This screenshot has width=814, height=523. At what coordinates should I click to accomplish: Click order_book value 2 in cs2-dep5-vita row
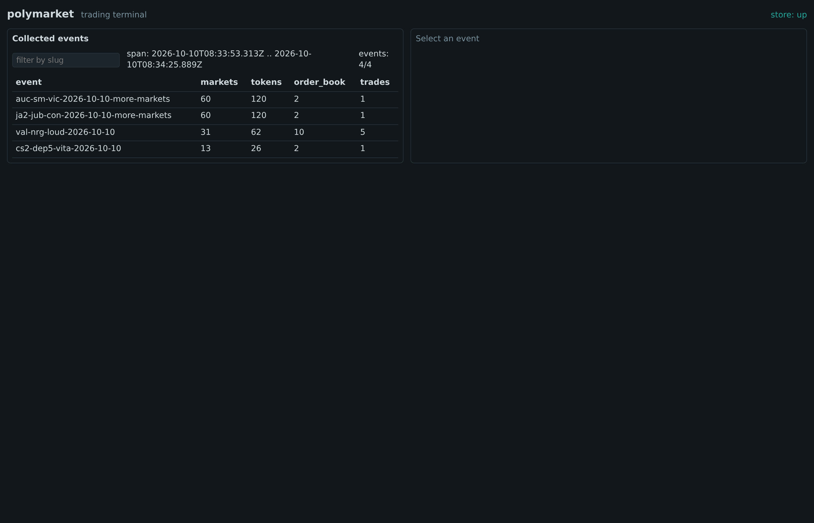pyautogui.click(x=296, y=148)
